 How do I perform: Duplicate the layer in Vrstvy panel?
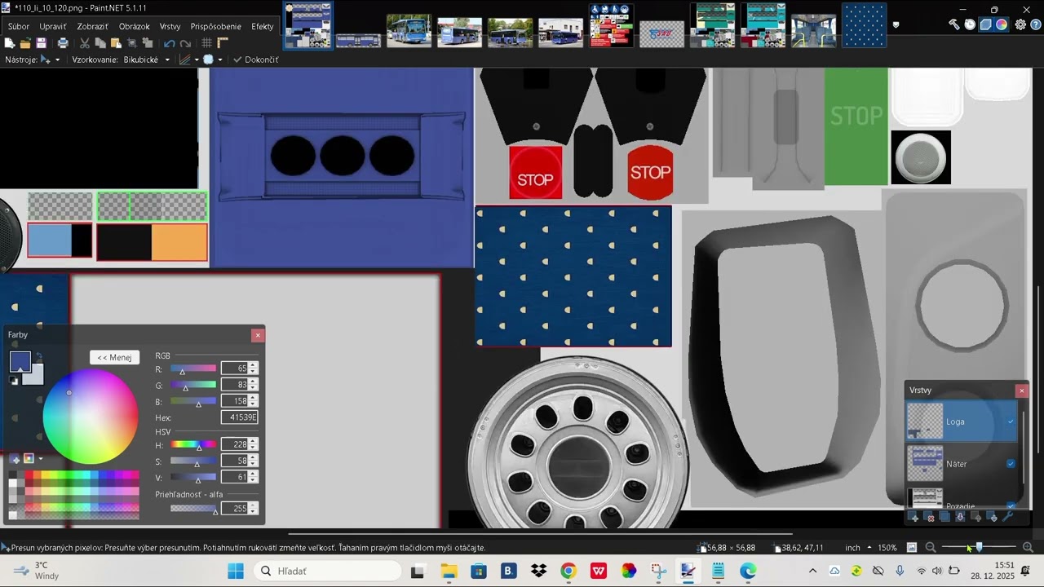point(944,517)
